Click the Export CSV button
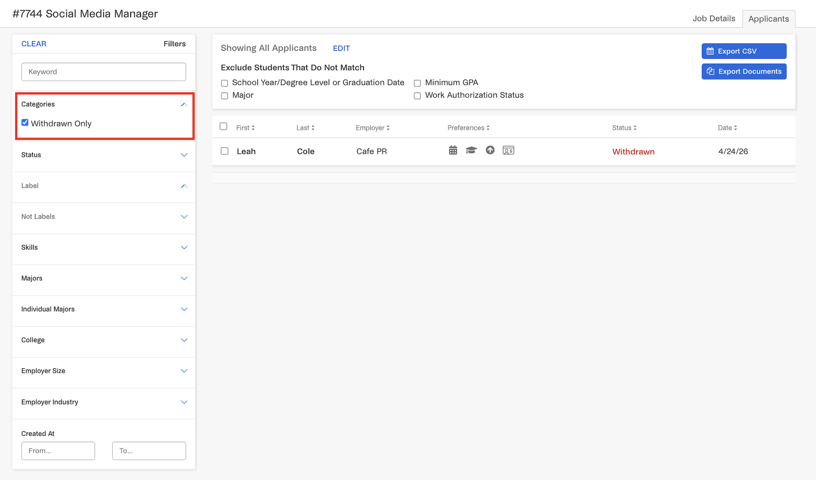 click(744, 51)
